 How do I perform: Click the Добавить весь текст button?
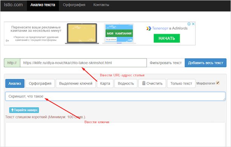coord(205,63)
